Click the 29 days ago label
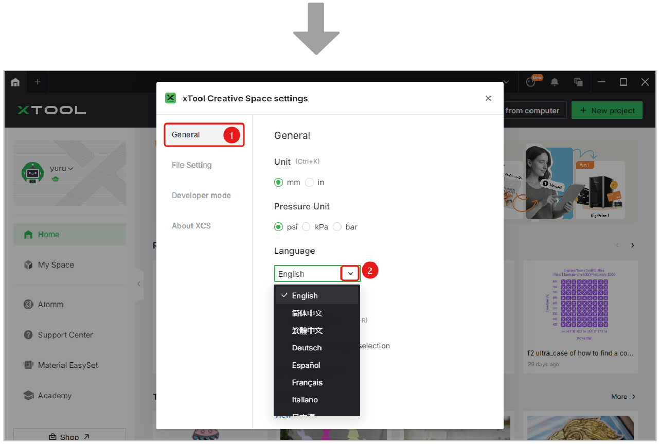The width and height of the screenshot is (659, 444). pos(543,364)
